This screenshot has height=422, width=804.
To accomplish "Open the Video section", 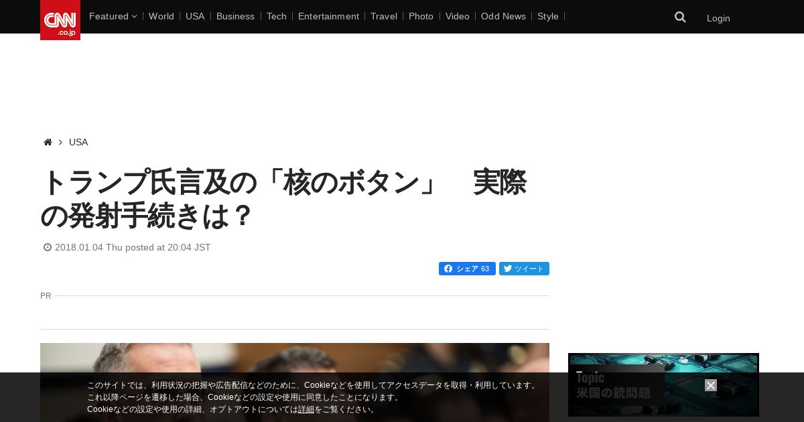I will 458,16.
